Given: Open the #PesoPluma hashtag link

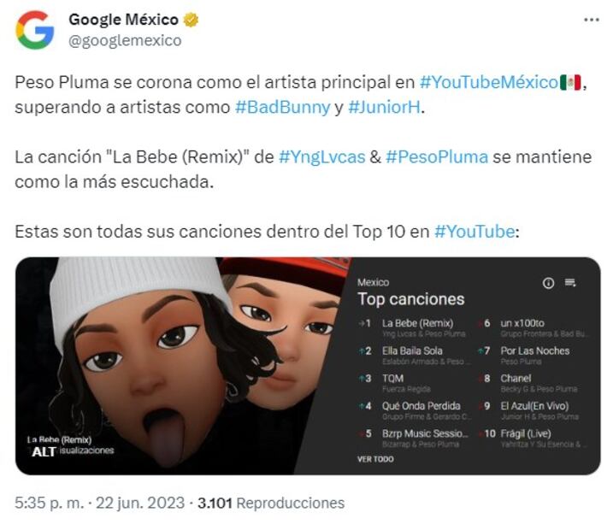Looking at the screenshot, I should click(x=437, y=157).
